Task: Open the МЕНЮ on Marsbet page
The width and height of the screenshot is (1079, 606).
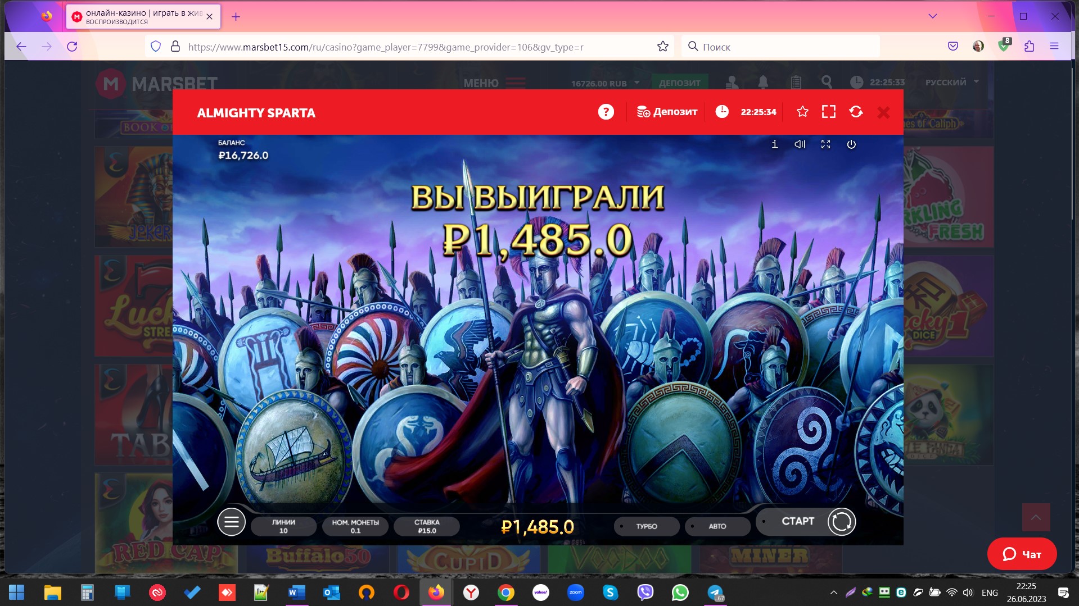Action: tap(494, 83)
